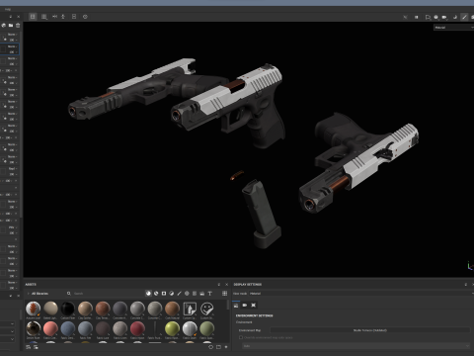Switch to the viewport settings tab icon

(253, 306)
